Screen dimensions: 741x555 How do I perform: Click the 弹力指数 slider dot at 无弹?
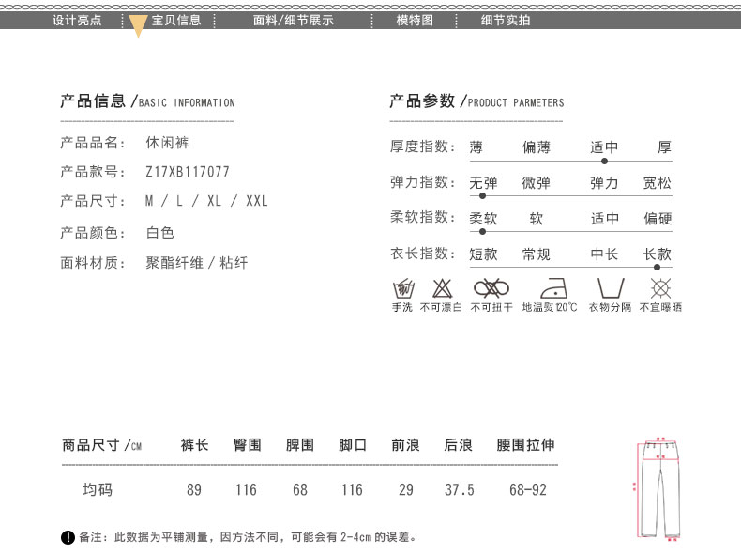482,196
